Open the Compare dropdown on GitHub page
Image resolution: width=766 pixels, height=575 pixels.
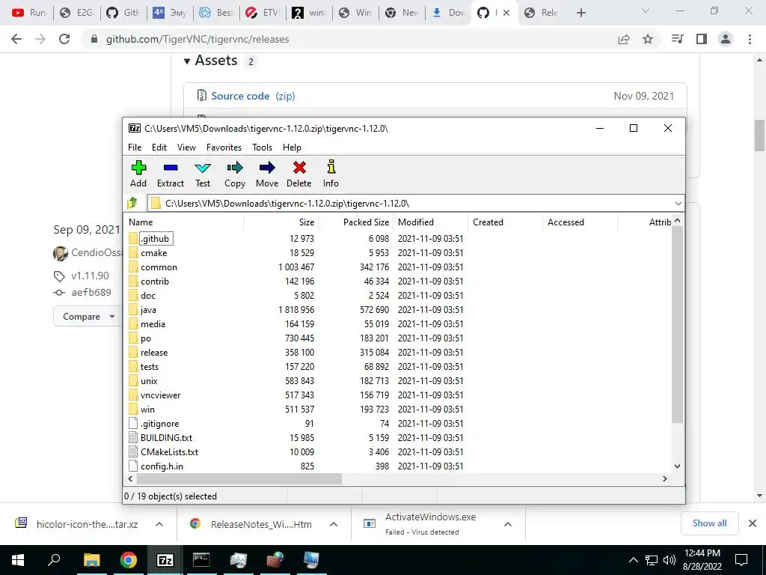(87, 317)
